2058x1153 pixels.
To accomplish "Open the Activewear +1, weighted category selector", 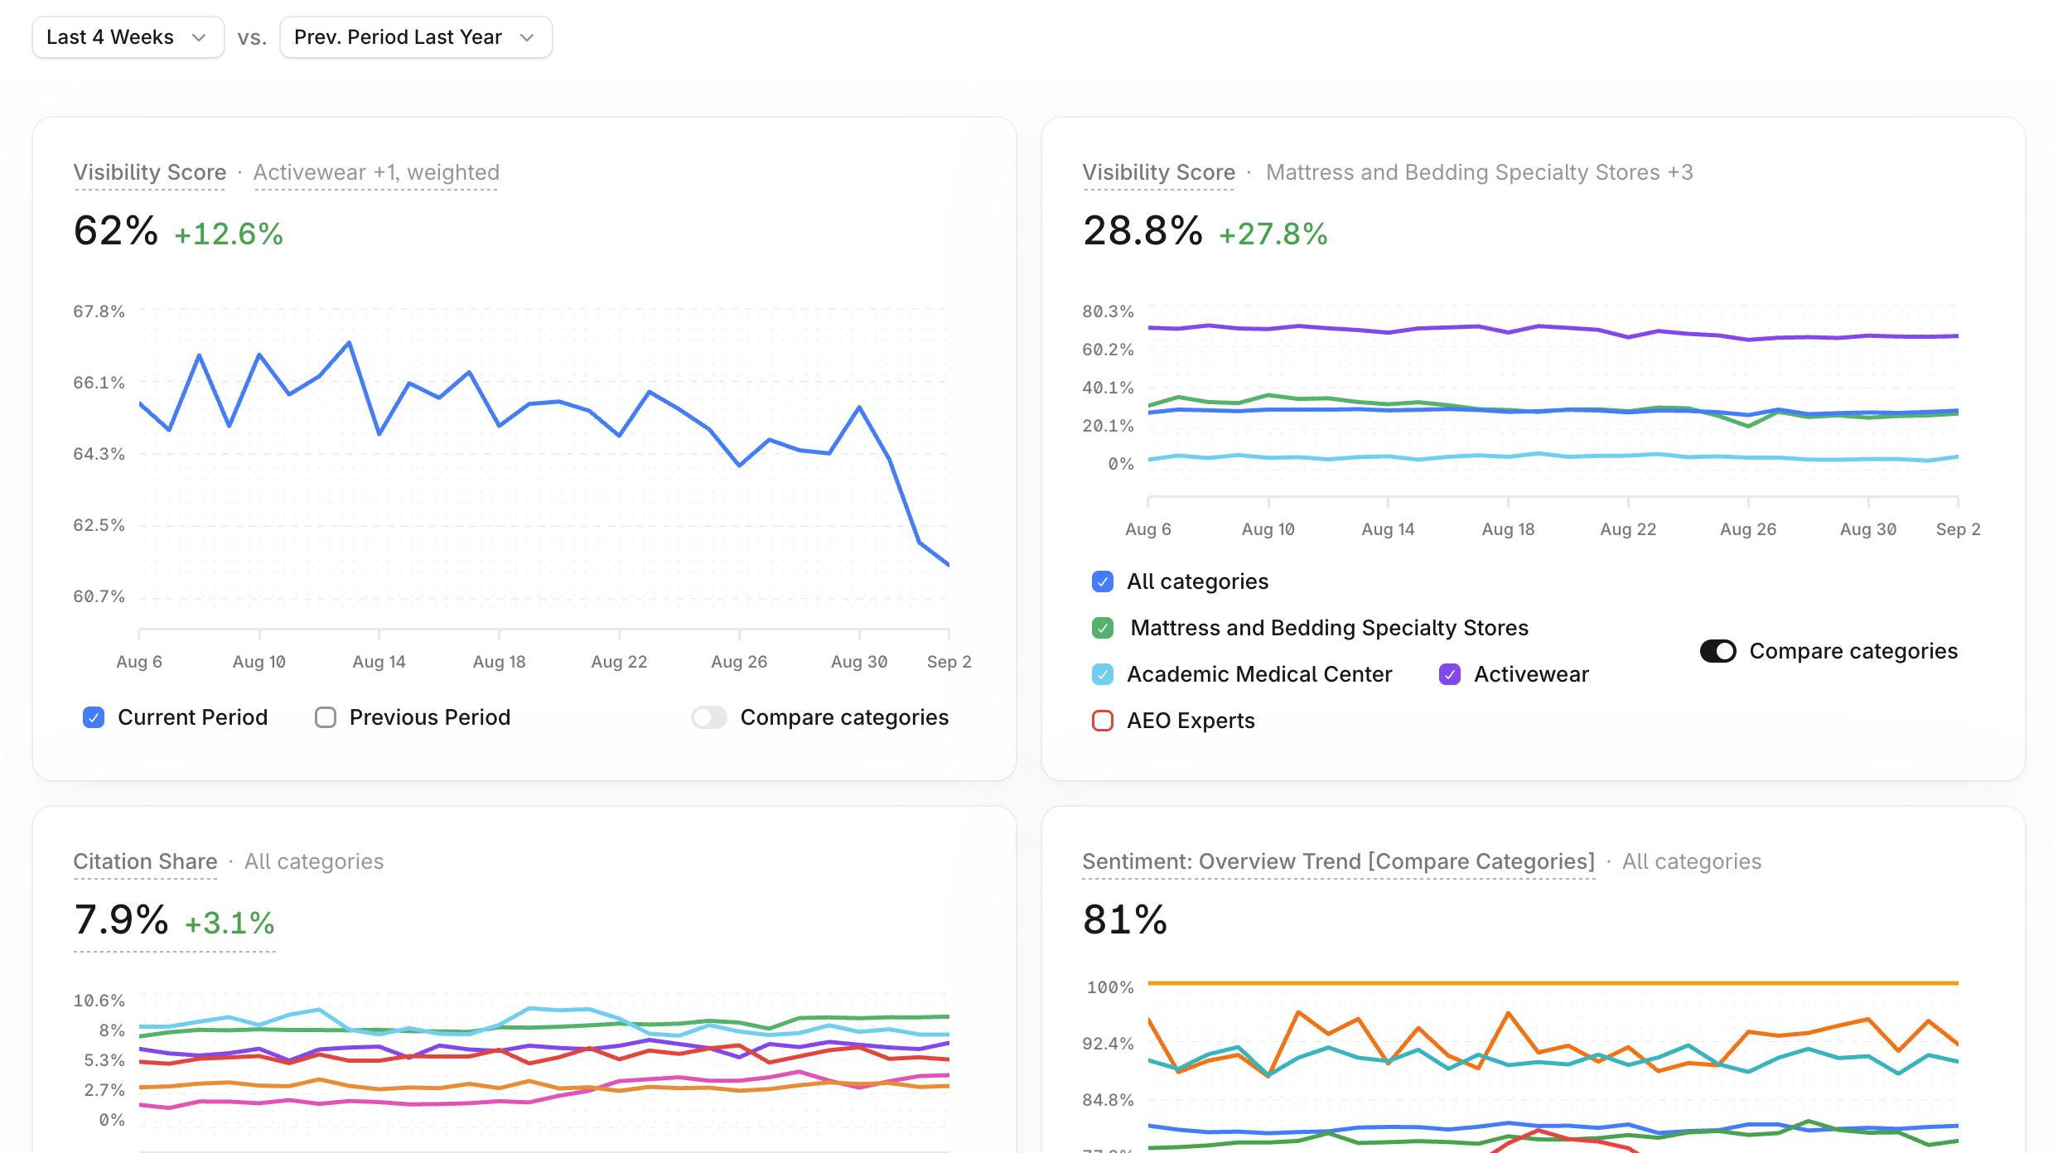I will pos(376,172).
